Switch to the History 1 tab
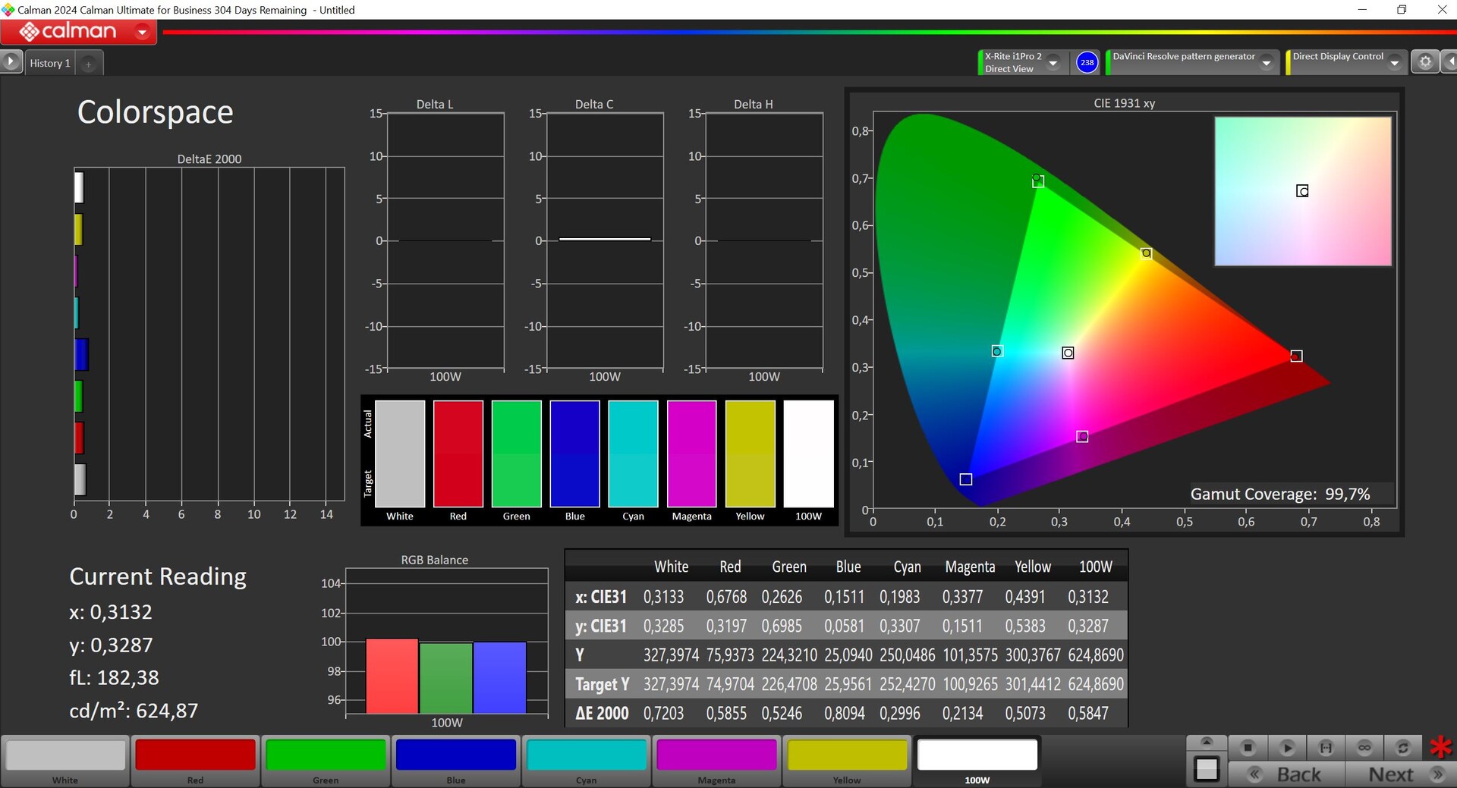 pos(50,63)
